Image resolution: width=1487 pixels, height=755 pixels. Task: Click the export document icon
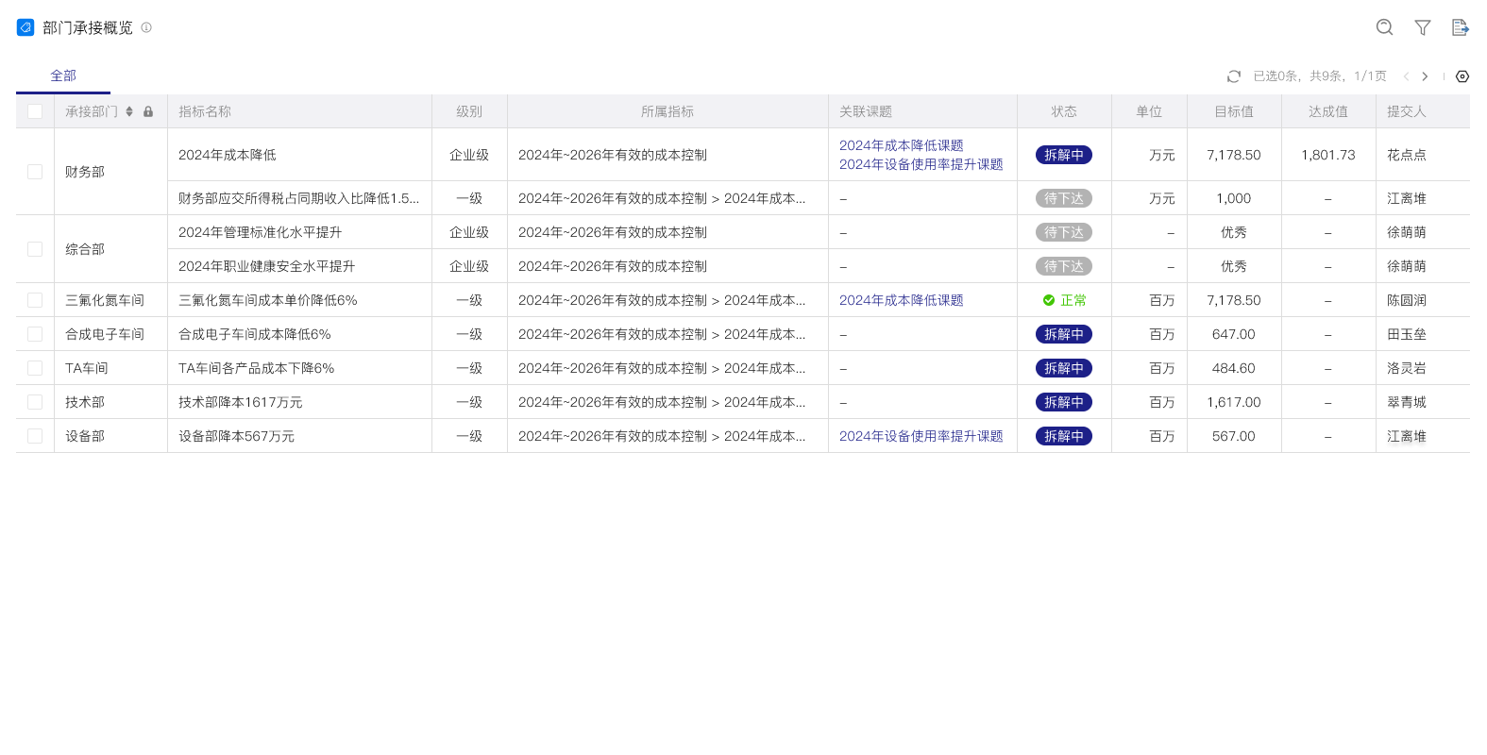[x=1460, y=27]
